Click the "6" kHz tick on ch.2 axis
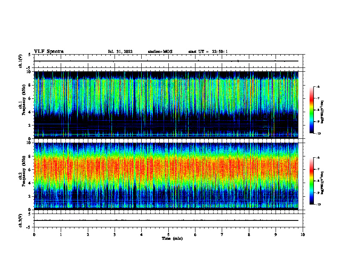This screenshot has height=263, width=341. (30, 169)
